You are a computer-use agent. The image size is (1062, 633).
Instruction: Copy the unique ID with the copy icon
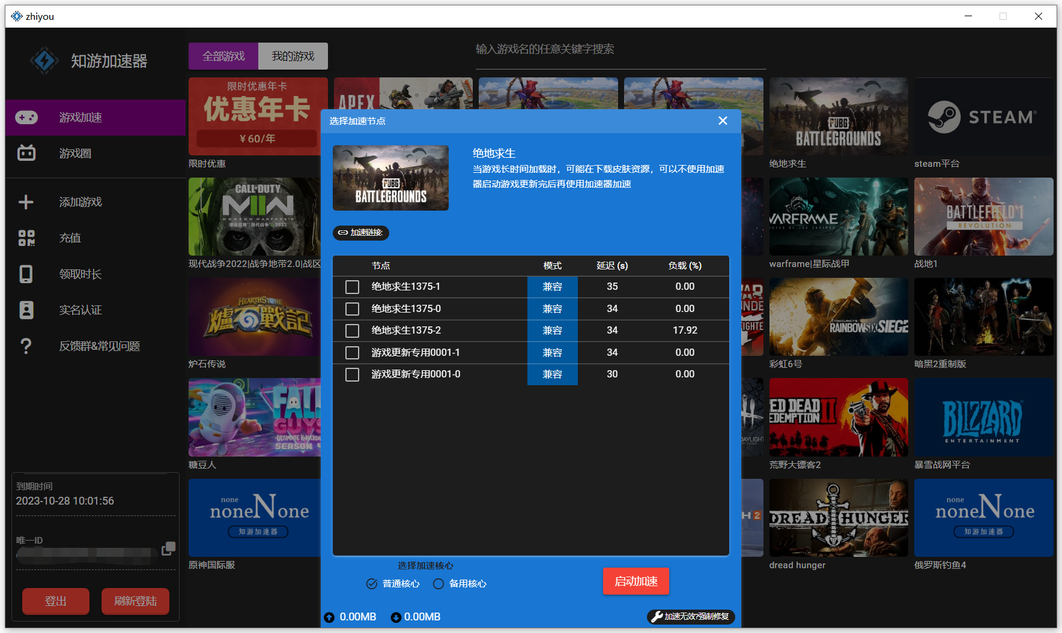coord(168,548)
